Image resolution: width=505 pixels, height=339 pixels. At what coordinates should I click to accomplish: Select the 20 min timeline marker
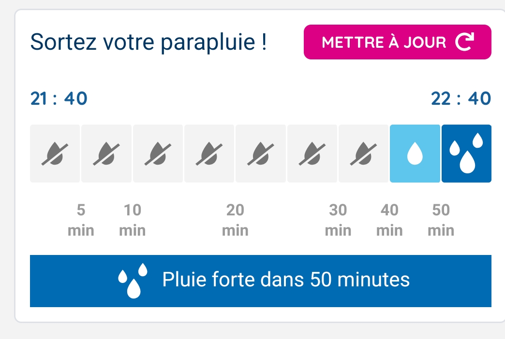(235, 220)
